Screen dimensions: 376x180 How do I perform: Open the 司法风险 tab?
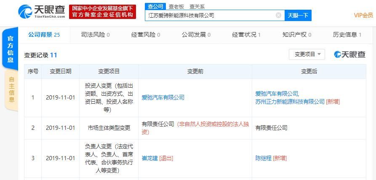(95, 35)
